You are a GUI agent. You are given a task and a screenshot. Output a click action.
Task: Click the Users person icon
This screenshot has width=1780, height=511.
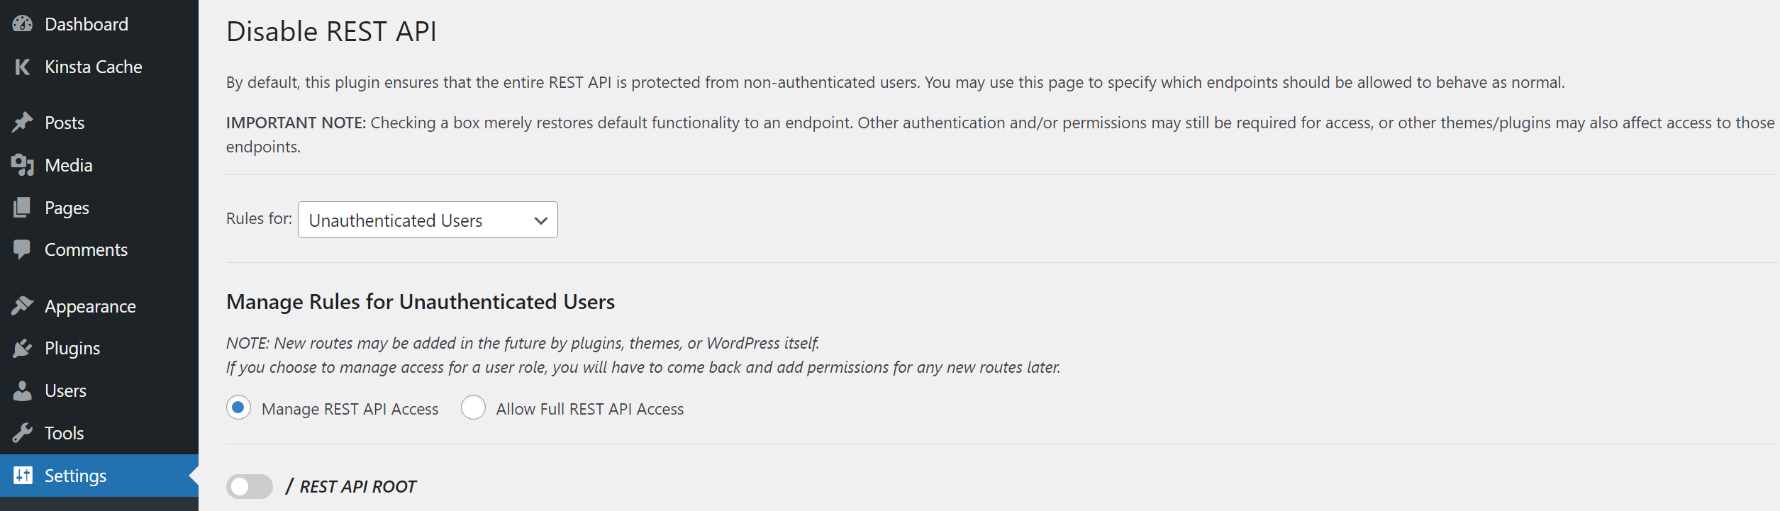click(22, 390)
